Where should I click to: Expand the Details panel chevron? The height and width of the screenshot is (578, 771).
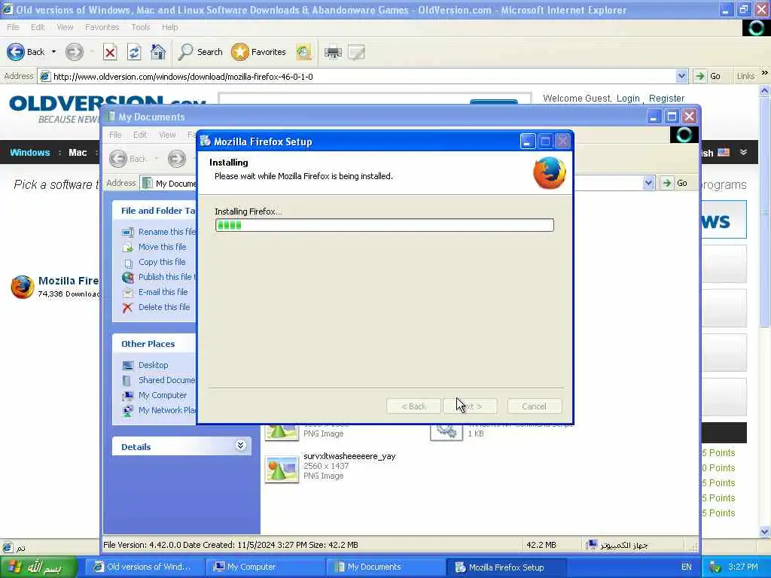[x=240, y=446]
